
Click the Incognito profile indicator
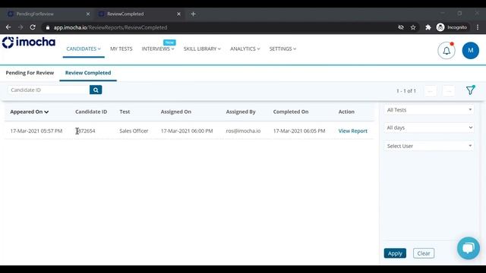(452, 27)
